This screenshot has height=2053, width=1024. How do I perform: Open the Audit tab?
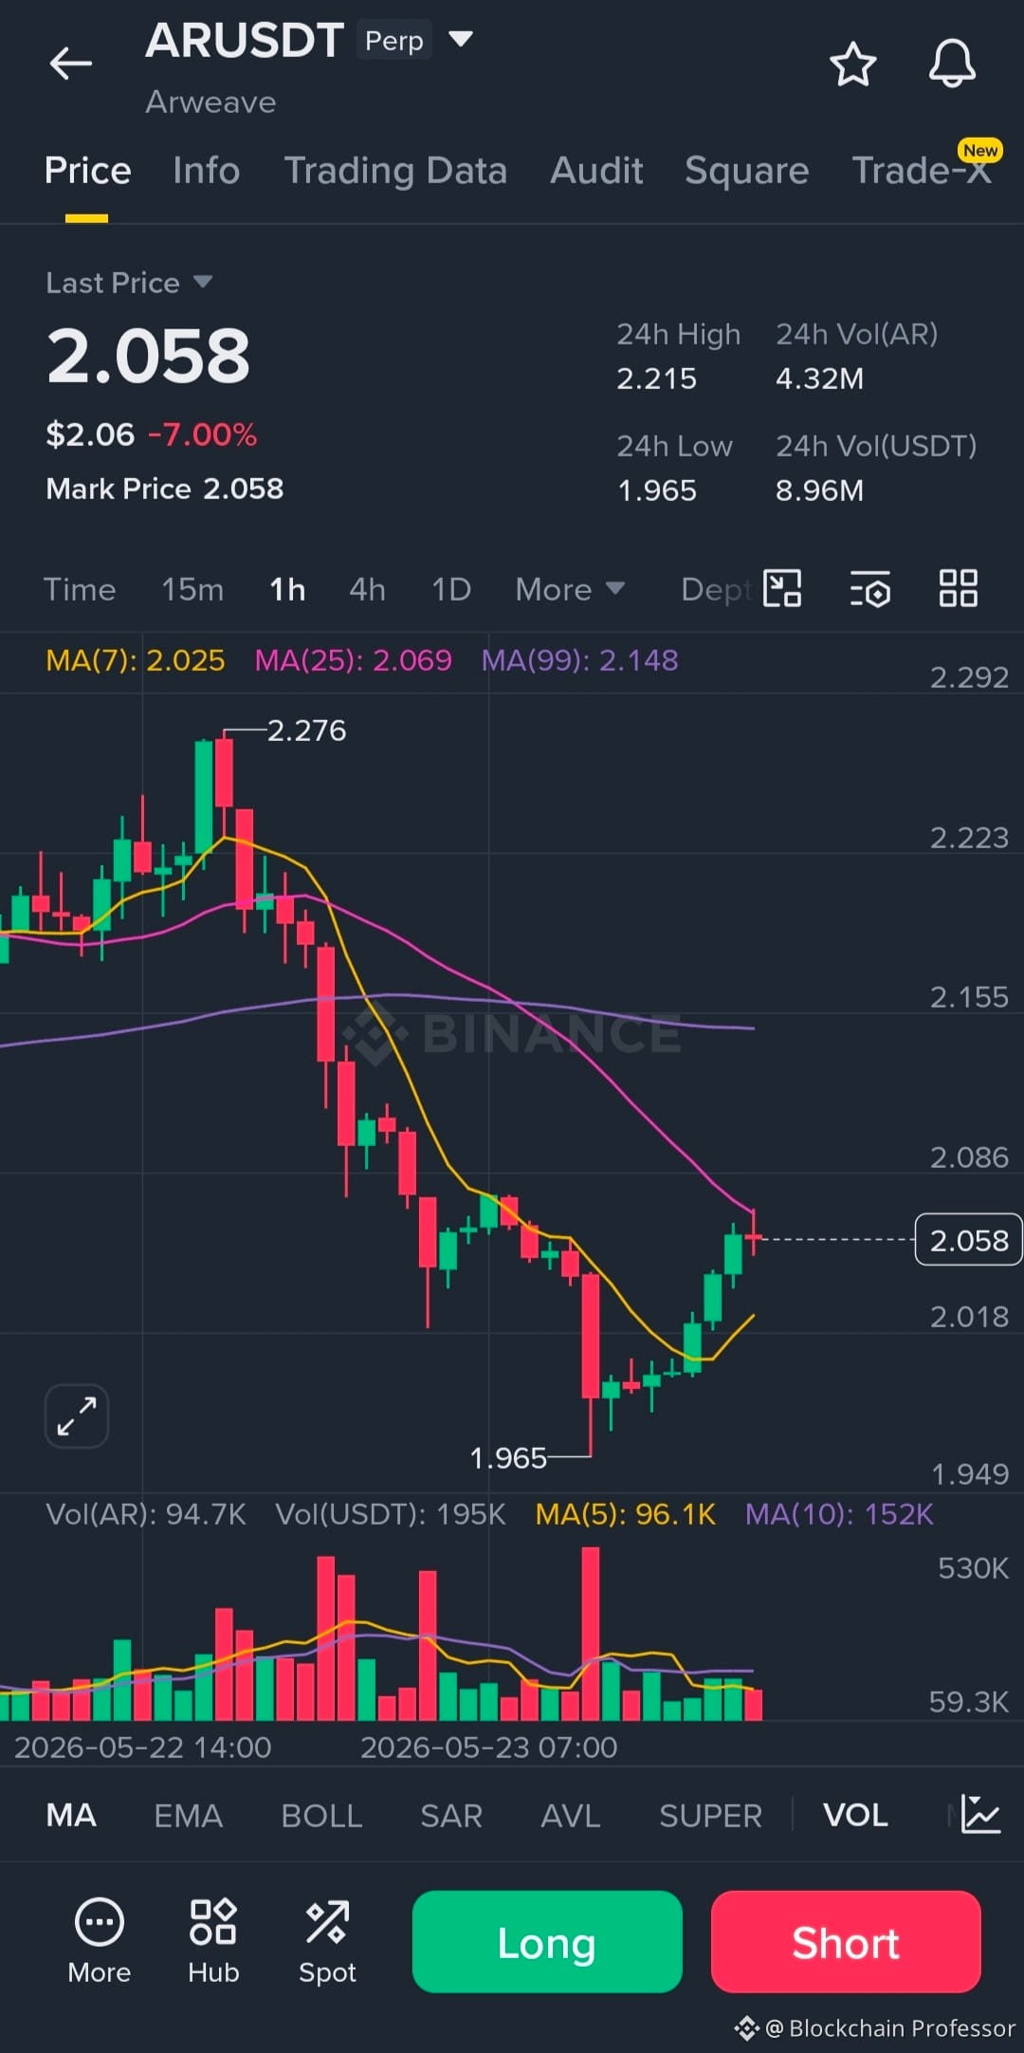[596, 171]
